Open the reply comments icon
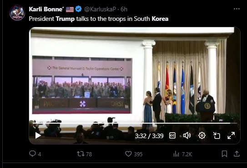 32,154
